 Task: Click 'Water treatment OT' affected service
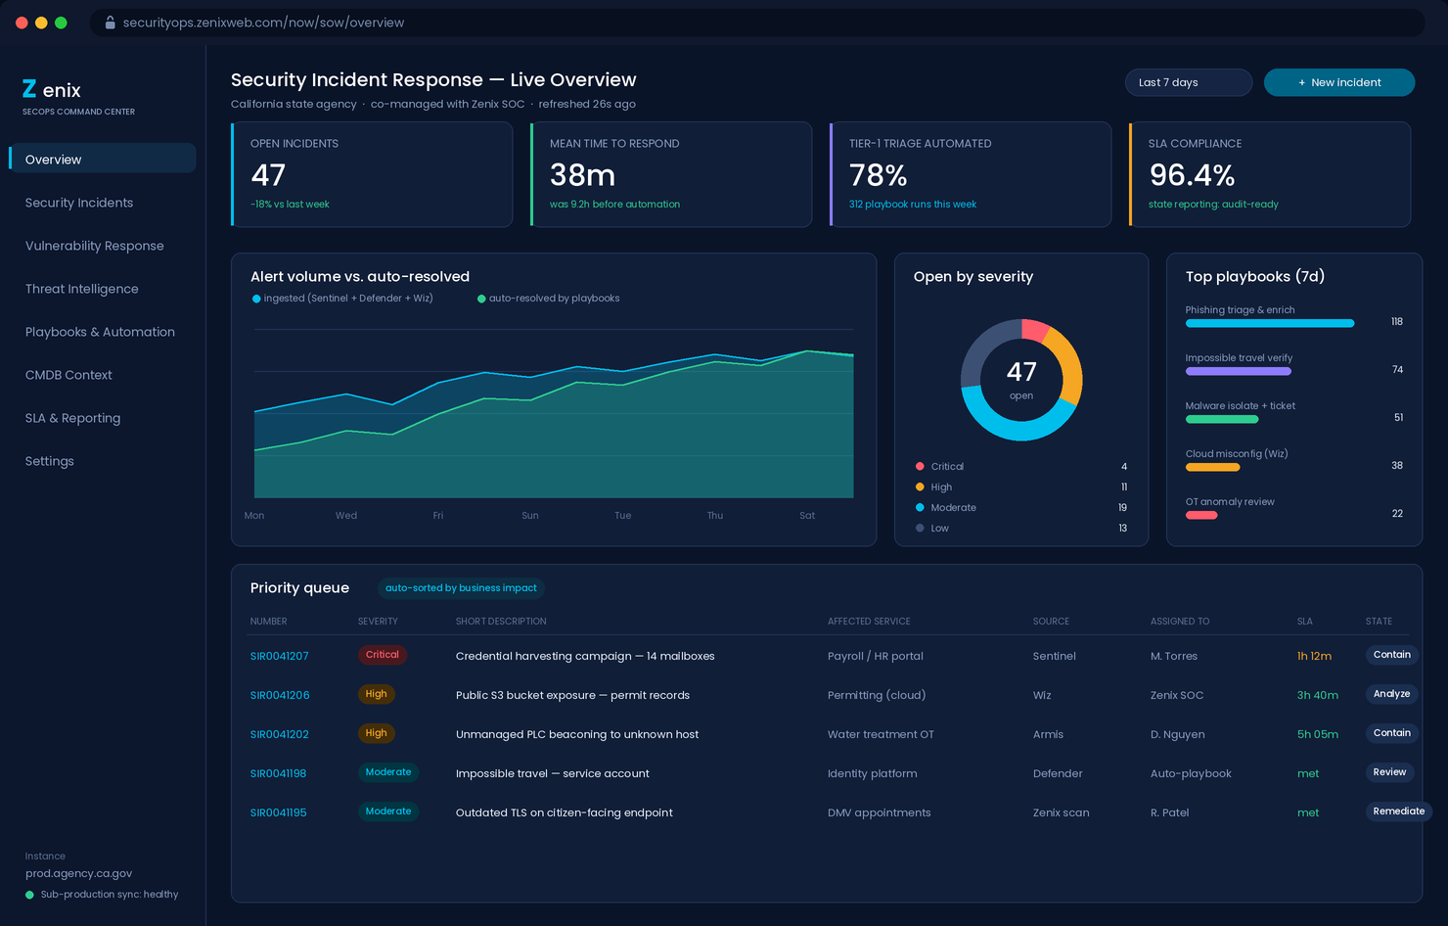point(881,734)
